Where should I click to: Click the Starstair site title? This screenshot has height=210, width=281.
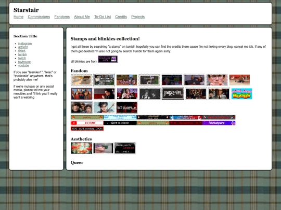[26, 10]
